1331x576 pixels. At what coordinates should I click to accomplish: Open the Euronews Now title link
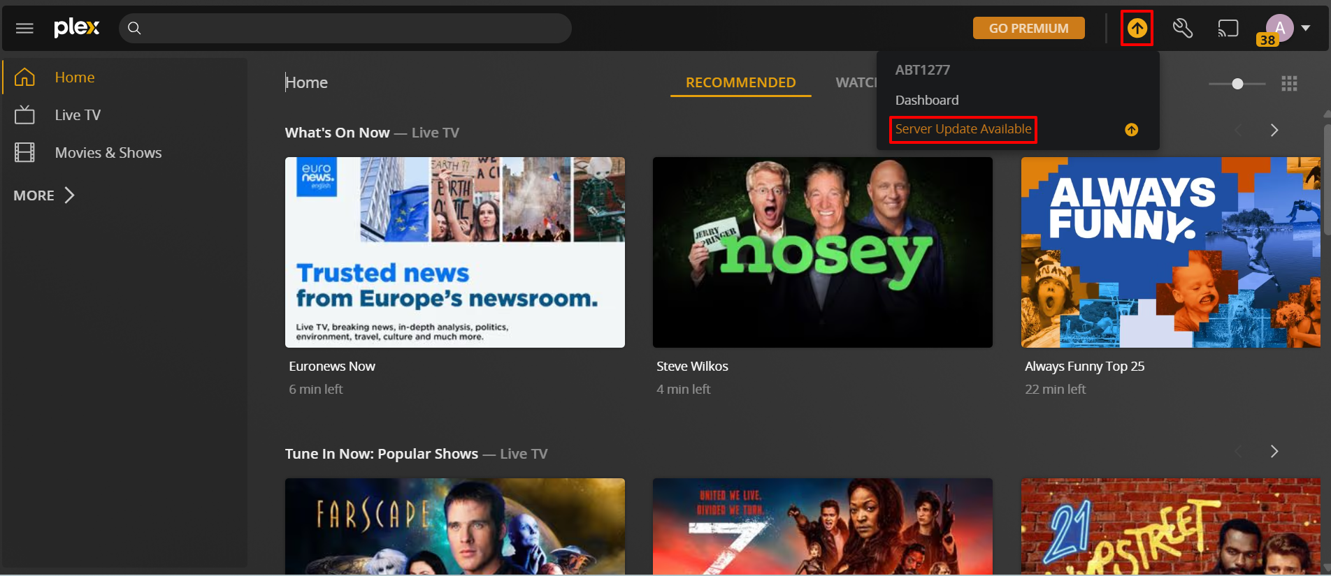click(x=332, y=366)
